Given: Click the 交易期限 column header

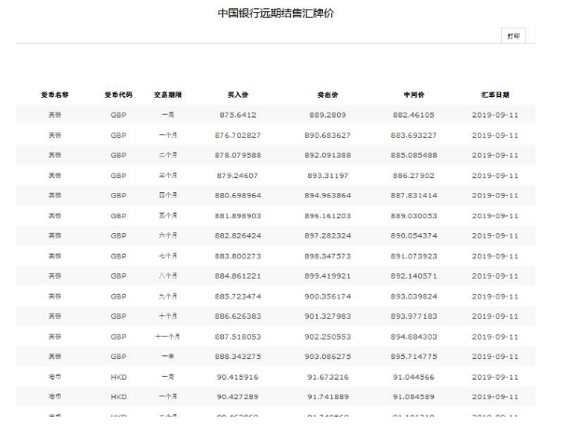Looking at the screenshot, I should pyautogui.click(x=168, y=94).
